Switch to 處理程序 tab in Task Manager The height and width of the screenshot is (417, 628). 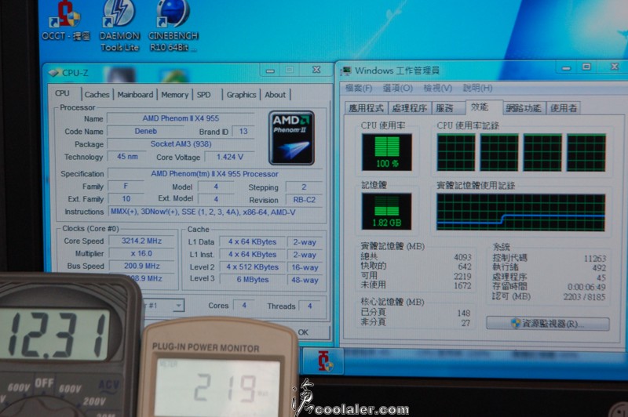pyautogui.click(x=409, y=108)
